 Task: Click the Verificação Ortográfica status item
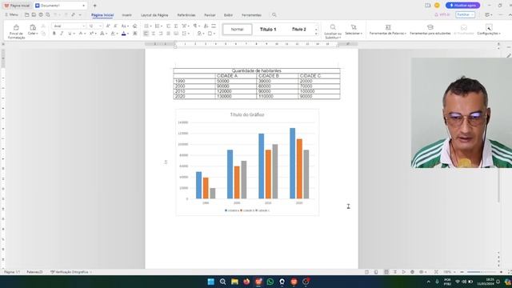(x=70, y=272)
